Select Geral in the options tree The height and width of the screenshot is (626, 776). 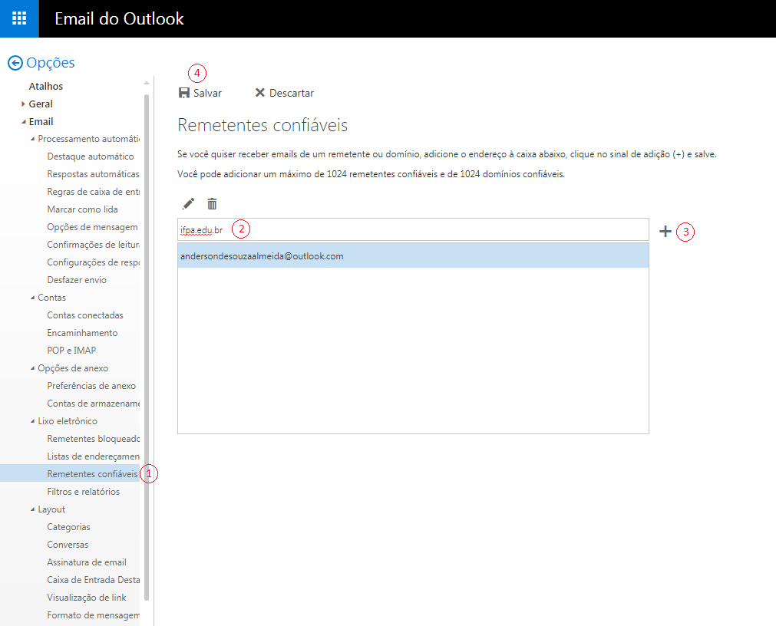click(x=41, y=104)
